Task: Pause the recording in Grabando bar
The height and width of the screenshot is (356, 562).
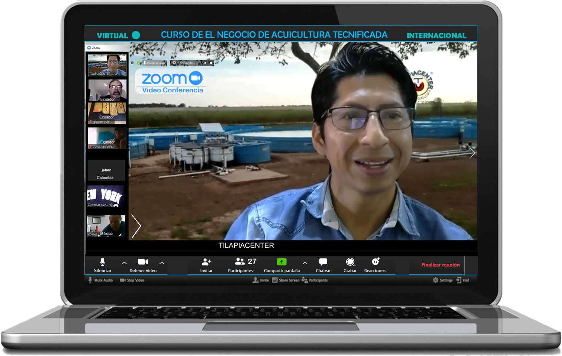Action: [x=205, y=63]
